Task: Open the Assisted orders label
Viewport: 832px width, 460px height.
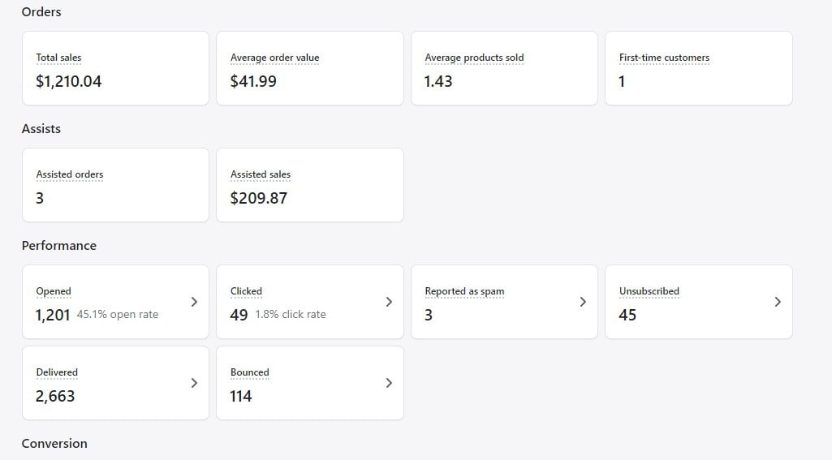Action: (69, 174)
